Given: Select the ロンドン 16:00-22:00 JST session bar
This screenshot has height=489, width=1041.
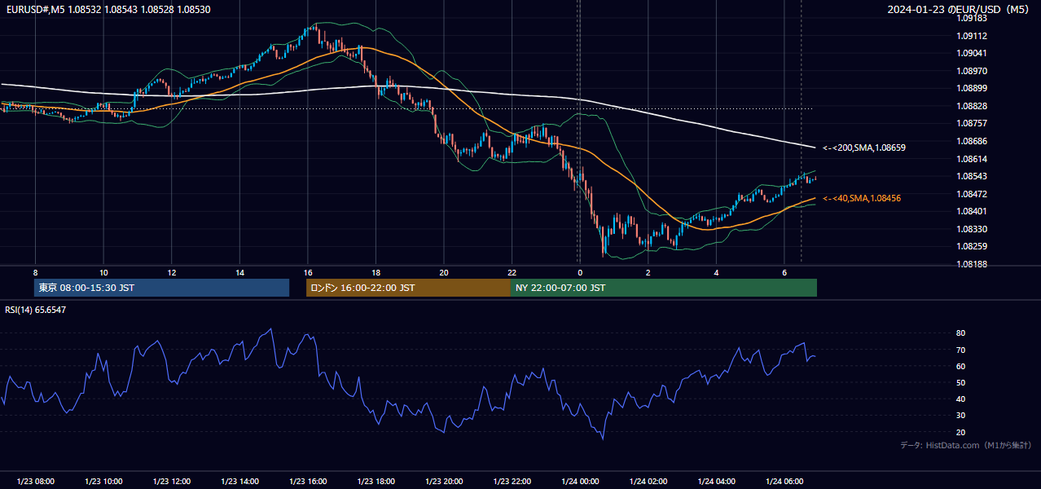Looking at the screenshot, I should click(408, 288).
